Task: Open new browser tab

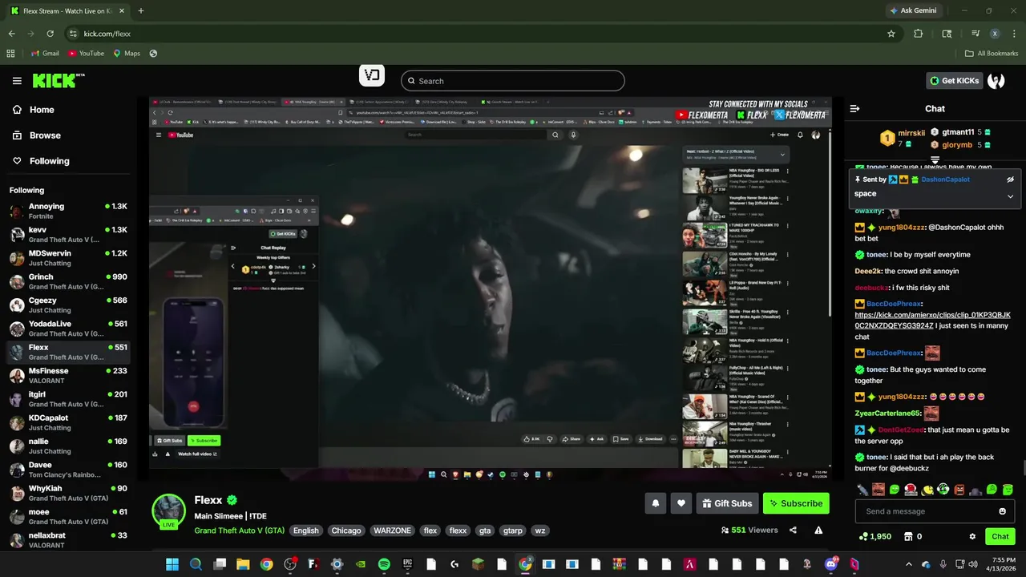Action: 140,11
